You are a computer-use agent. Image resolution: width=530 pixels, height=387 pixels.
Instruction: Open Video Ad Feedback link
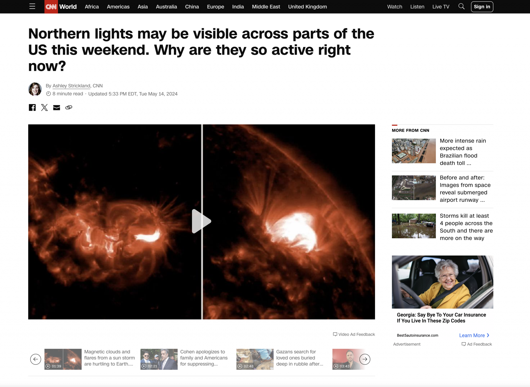click(x=354, y=334)
